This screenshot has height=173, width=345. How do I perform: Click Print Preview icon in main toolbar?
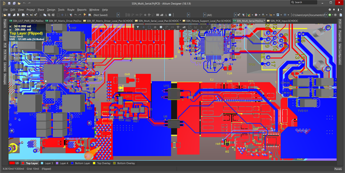(18, 15)
